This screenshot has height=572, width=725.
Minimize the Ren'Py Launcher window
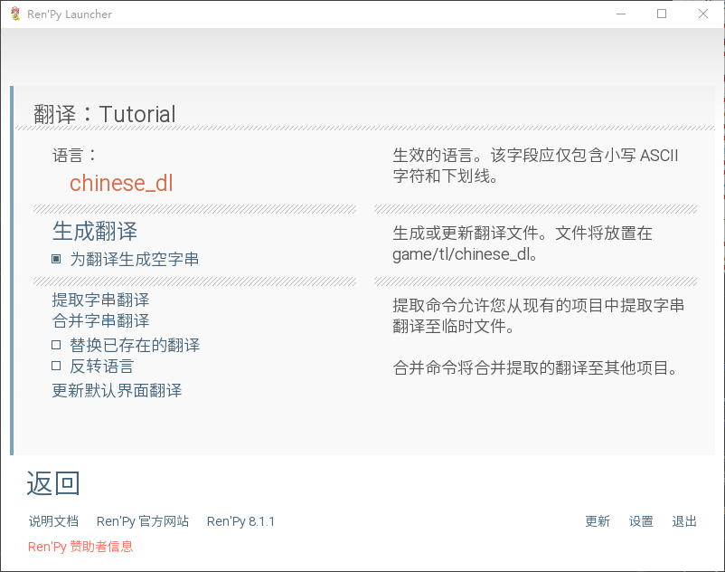621,14
